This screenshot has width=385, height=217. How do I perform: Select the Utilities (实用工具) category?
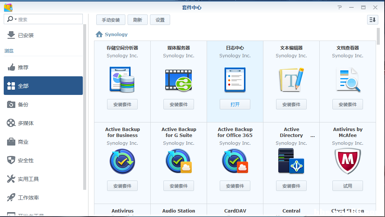point(43,179)
